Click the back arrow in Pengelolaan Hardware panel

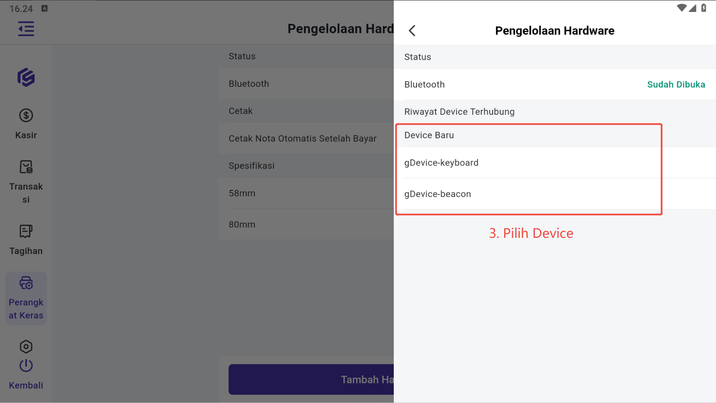tap(412, 31)
